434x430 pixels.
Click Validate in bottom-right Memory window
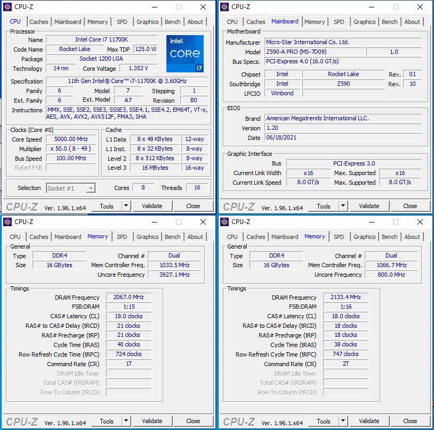point(369,421)
